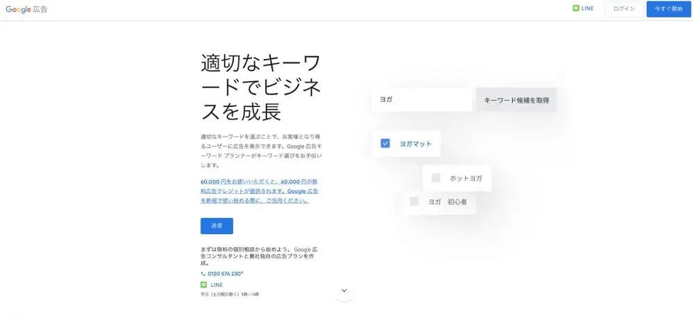Check the ホットヨガ checkbox

(x=436, y=178)
